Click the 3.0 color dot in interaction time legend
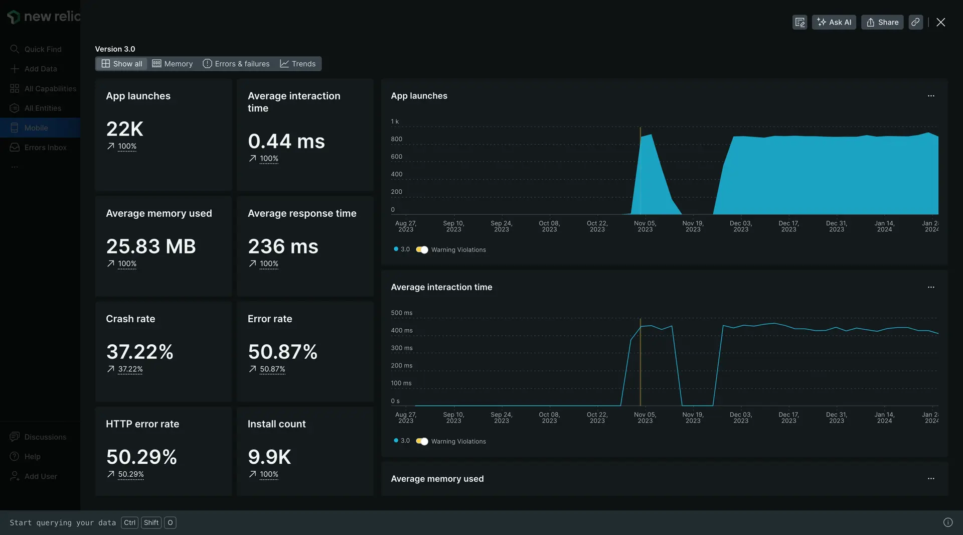This screenshot has height=535, width=963. pos(396,441)
